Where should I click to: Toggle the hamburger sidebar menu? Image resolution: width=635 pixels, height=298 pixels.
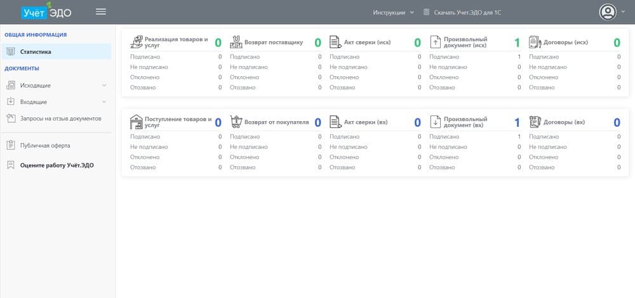pos(101,11)
